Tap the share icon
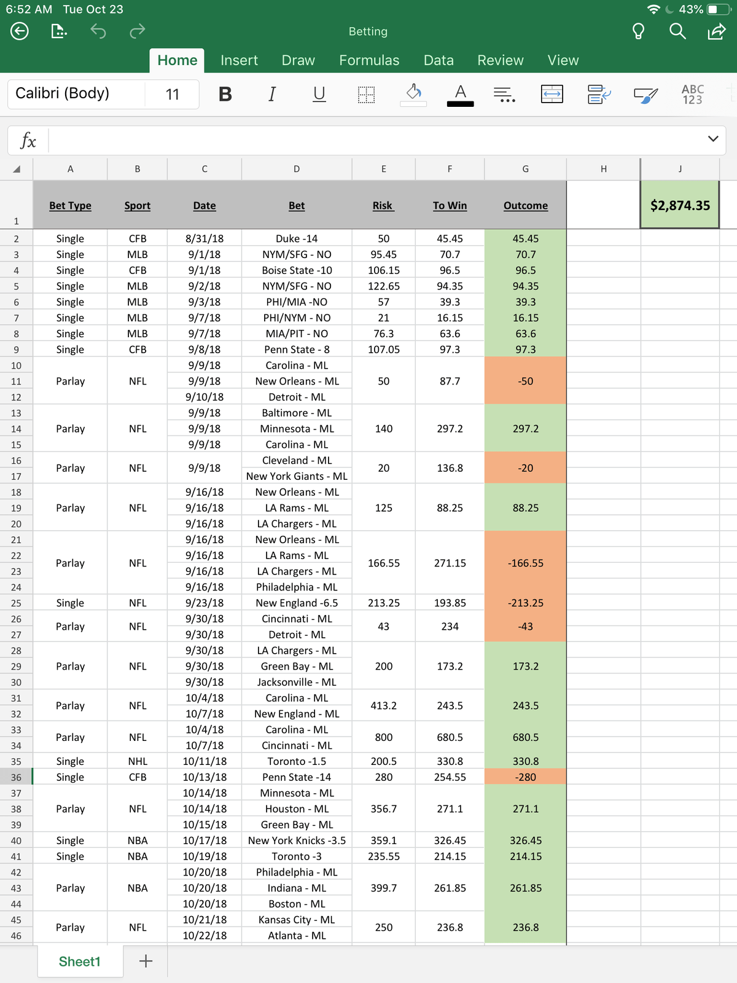Viewport: 737px width, 983px height. pos(717,31)
